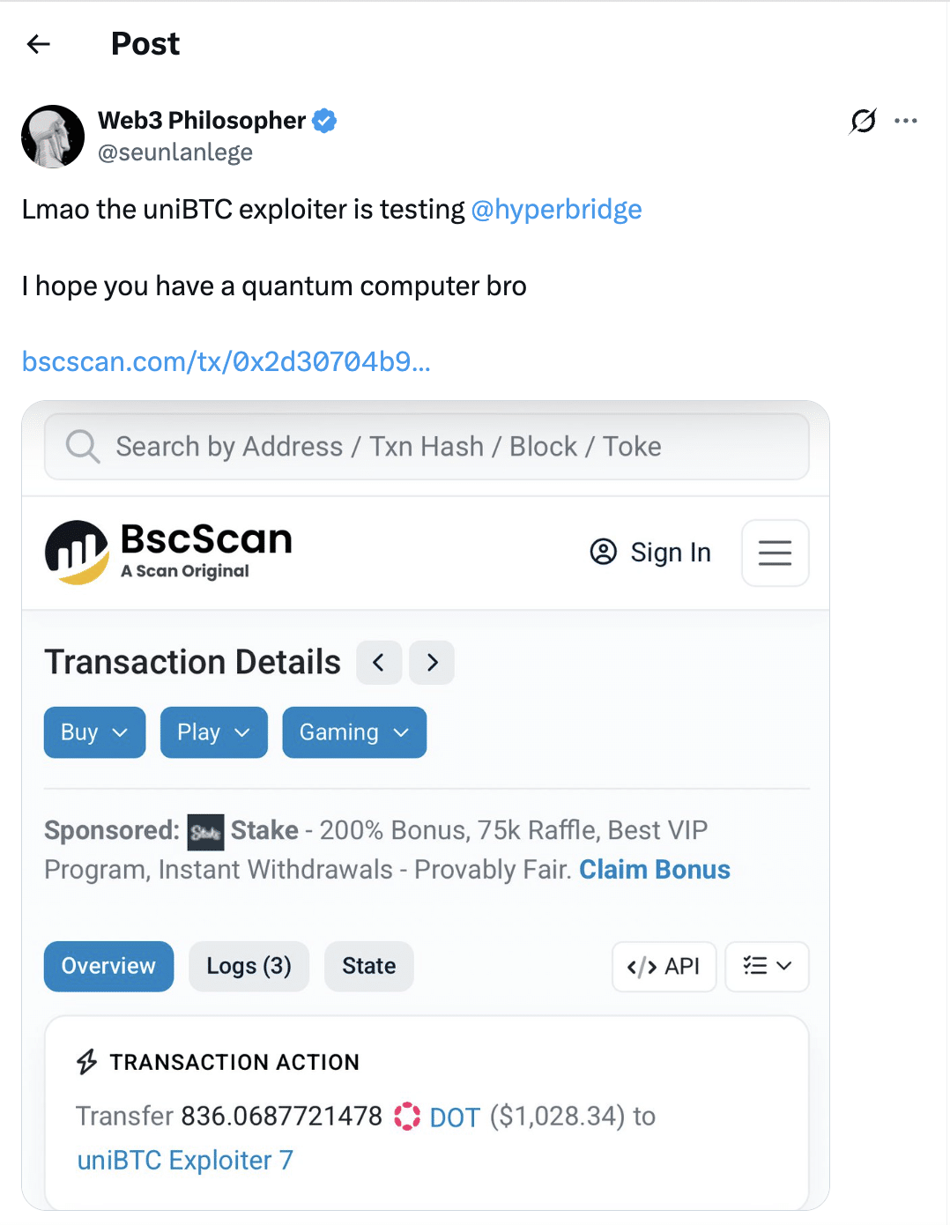
Task: Expand the Buy dropdown
Action: [x=94, y=732]
